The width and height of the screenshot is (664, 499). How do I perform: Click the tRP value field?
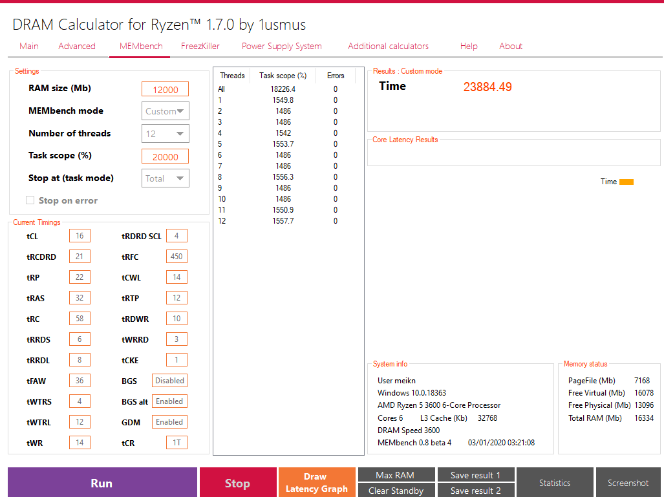pos(80,277)
